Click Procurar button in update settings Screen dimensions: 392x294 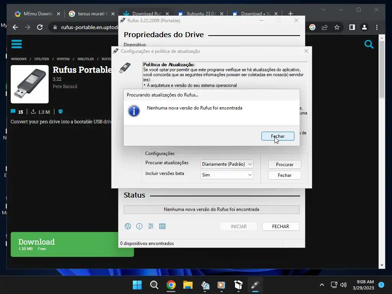[x=284, y=165]
